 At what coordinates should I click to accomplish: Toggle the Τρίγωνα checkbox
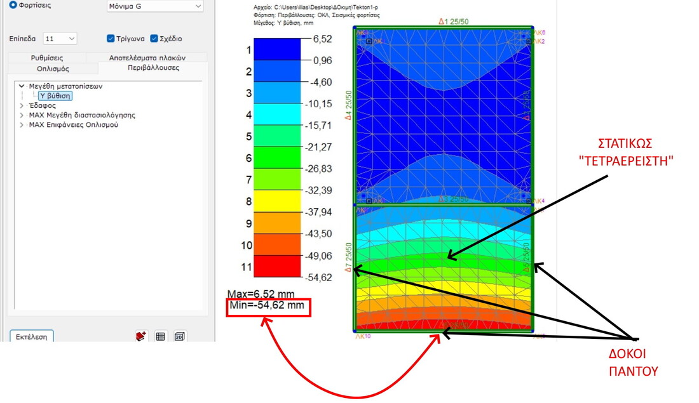(111, 39)
